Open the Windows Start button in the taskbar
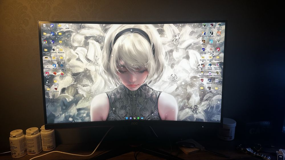 click(x=127, y=118)
